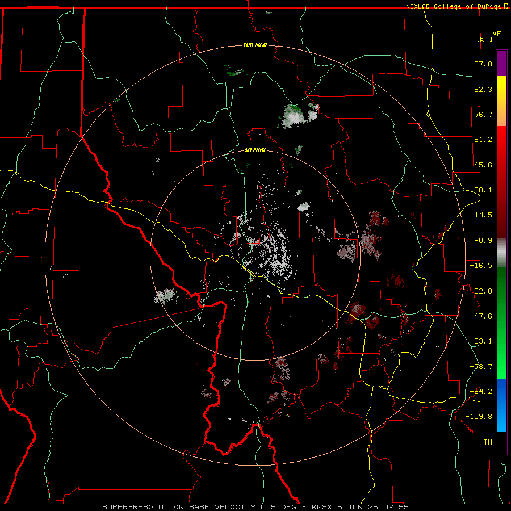Viewport: 511px width, 511px height.
Task: Select the -63.1 scale value
Action: click(481, 341)
